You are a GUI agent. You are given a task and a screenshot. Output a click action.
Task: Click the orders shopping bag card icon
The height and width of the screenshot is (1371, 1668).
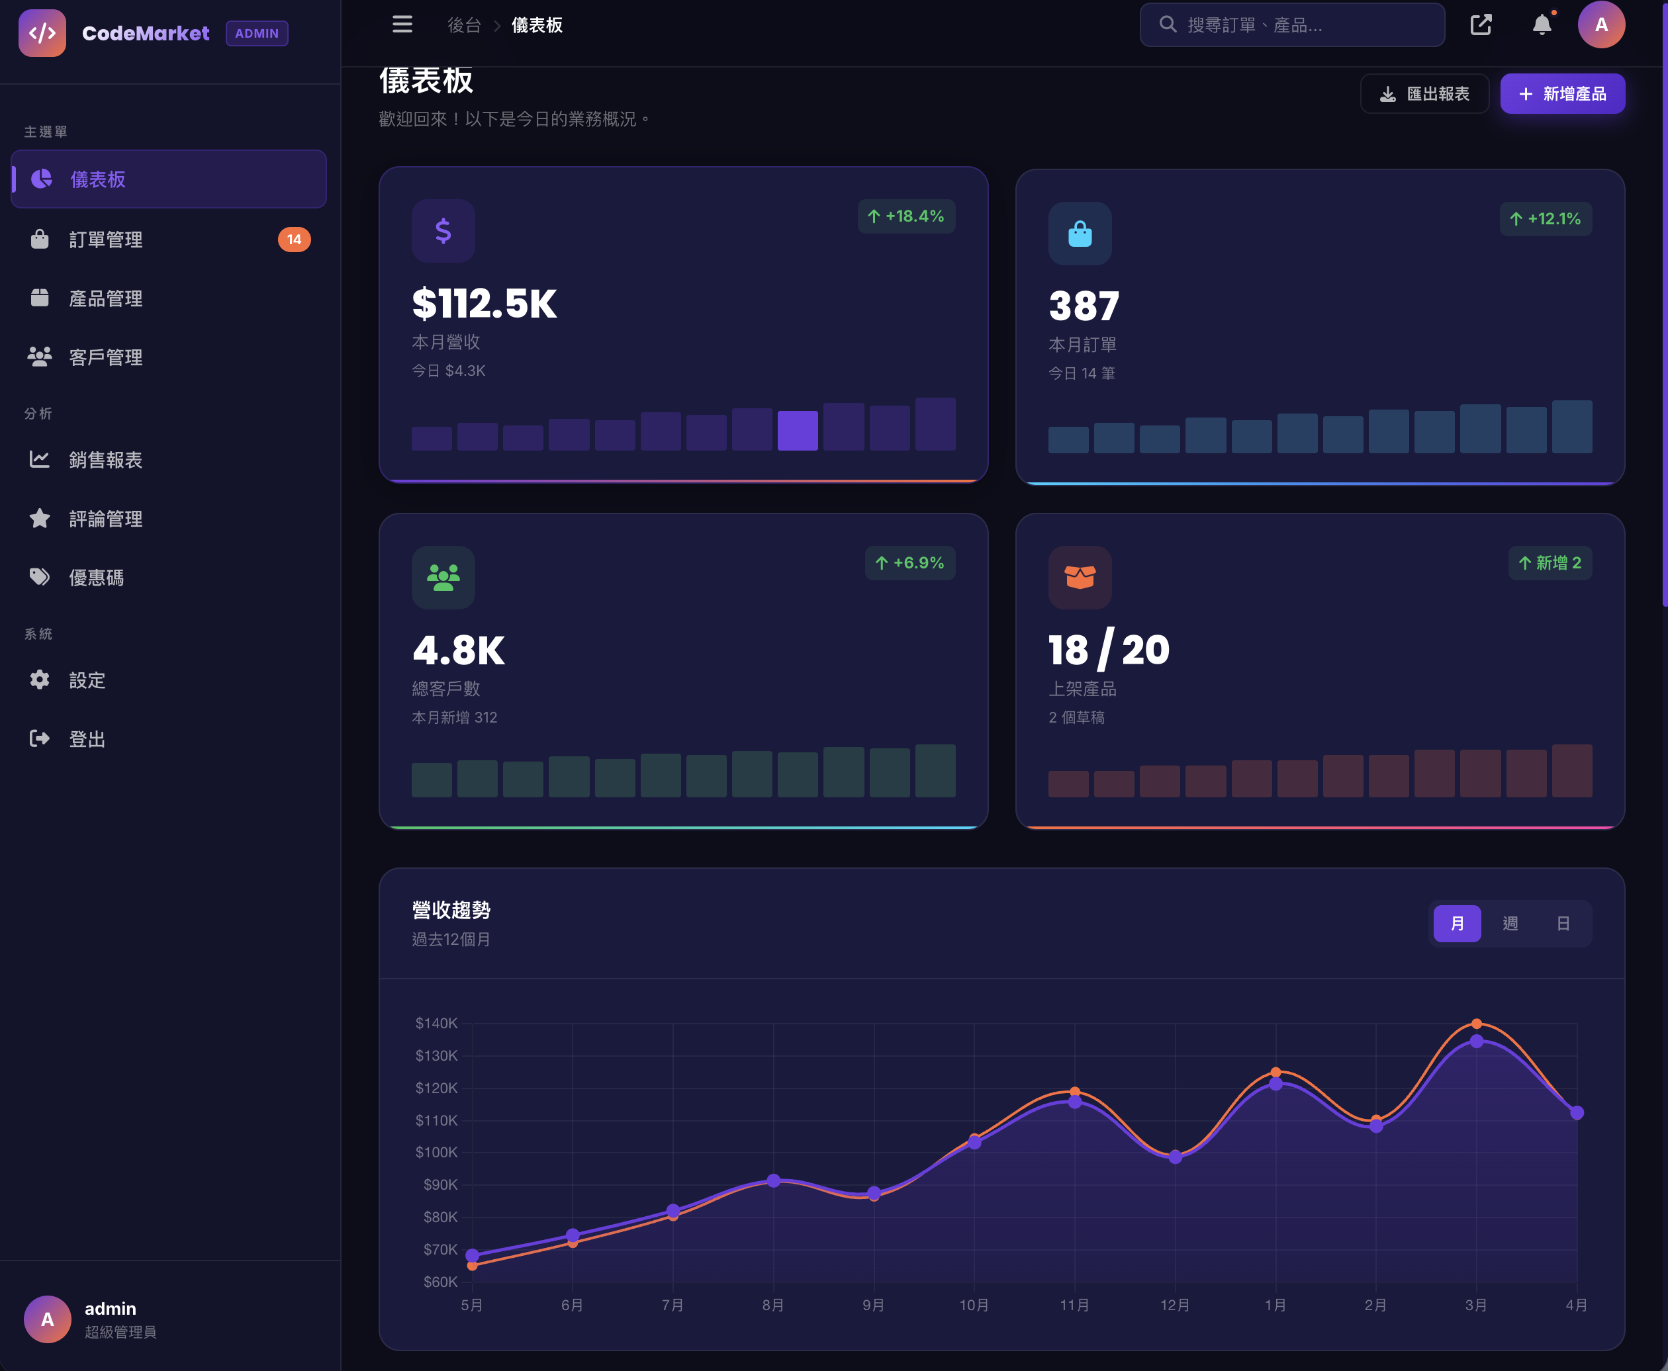click(1080, 234)
